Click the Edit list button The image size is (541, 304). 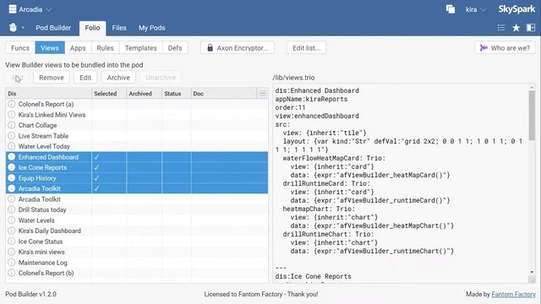point(306,48)
